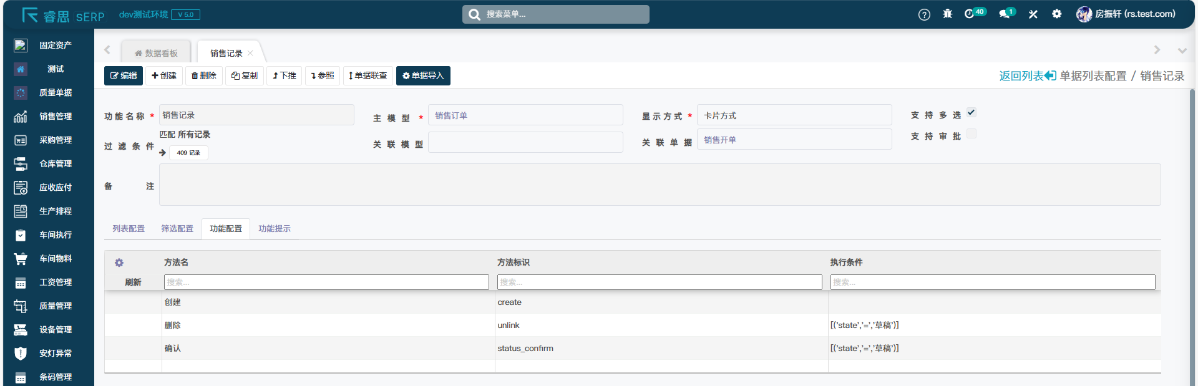1198x386 pixels.
Task: Open 仓库管理 module in sidebar
Action: click(x=55, y=163)
